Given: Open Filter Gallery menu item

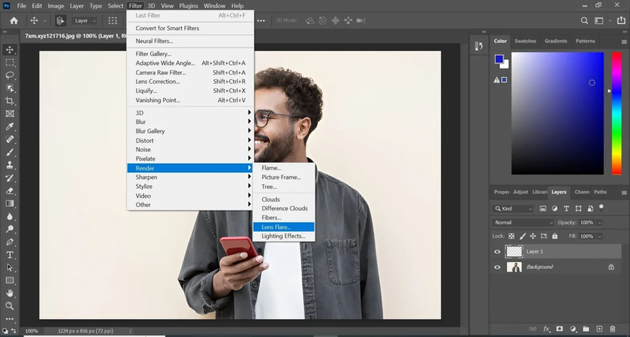Looking at the screenshot, I should pyautogui.click(x=190, y=54).
